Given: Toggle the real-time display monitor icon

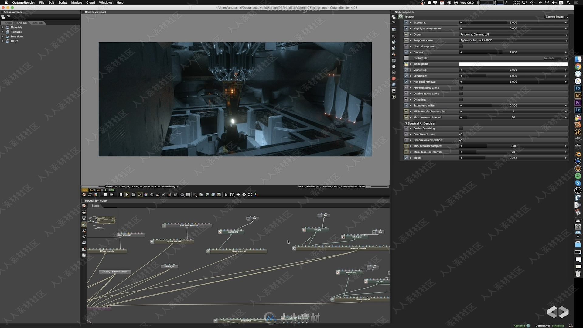Looking at the screenshot, I should [x=133, y=195].
